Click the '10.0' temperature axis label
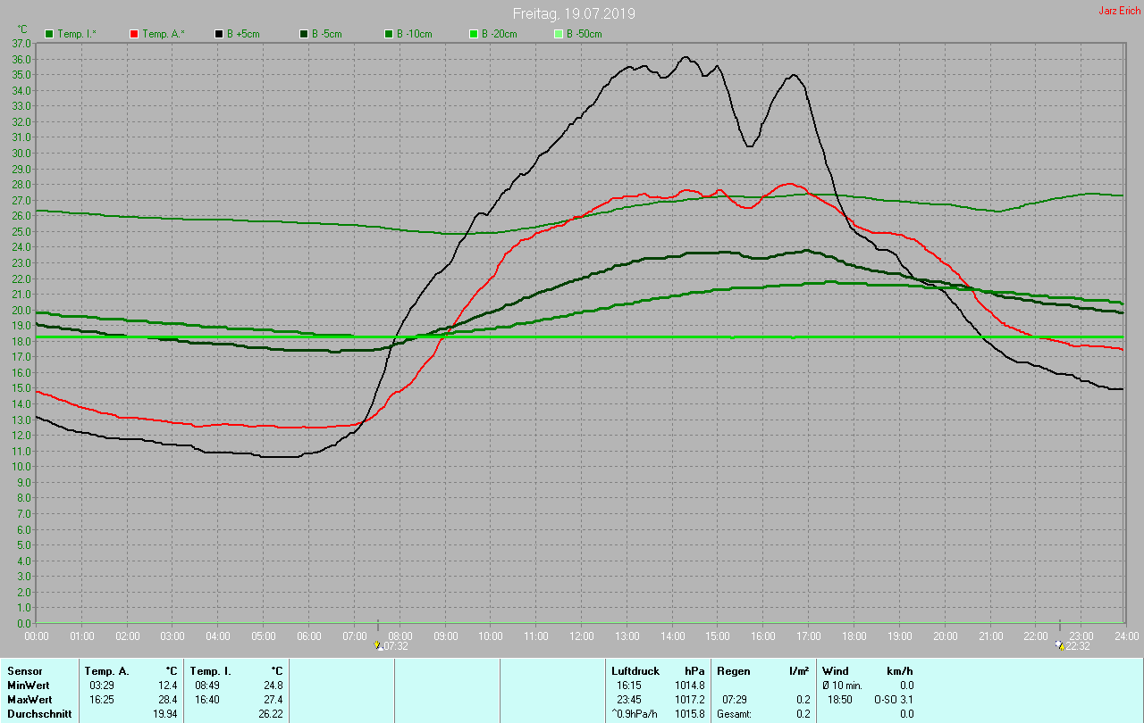The image size is (1144, 723). tap(21, 466)
